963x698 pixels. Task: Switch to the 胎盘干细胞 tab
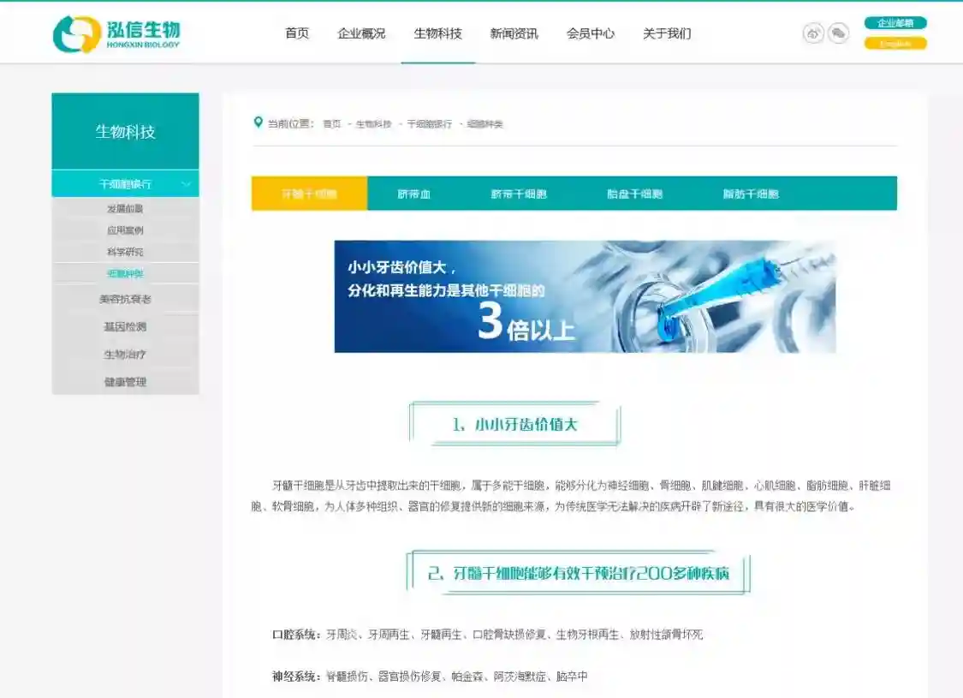[634, 194]
